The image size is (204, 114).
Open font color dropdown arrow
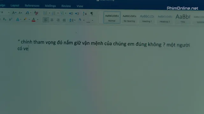[38, 20]
